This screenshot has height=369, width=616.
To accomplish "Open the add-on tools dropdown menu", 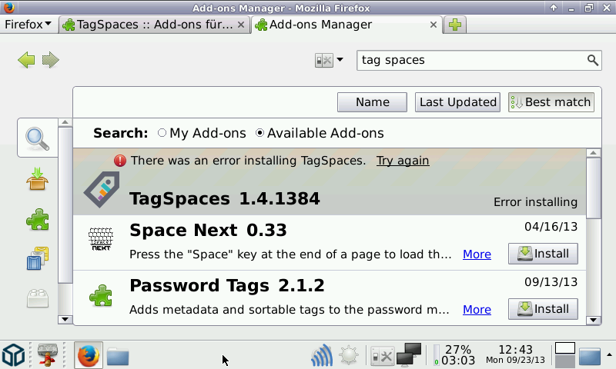I will [330, 60].
